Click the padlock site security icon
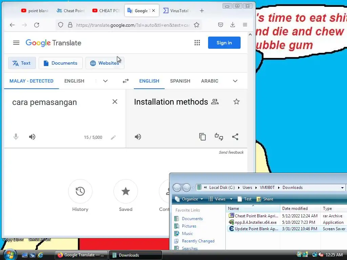Screen dimensions: 347x260 70,25
